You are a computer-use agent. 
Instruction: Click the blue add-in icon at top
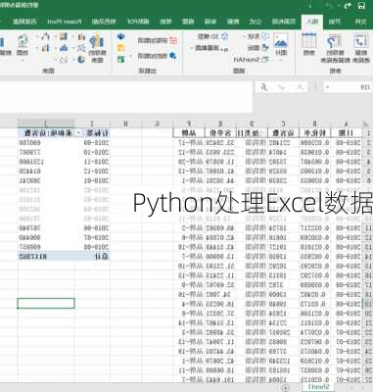click(x=121, y=36)
